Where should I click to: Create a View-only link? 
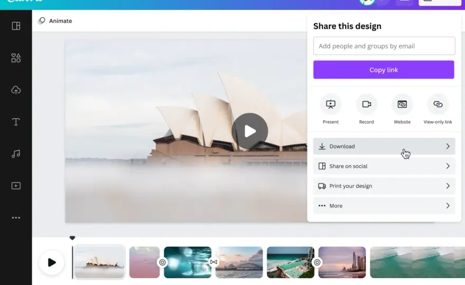pyautogui.click(x=438, y=104)
